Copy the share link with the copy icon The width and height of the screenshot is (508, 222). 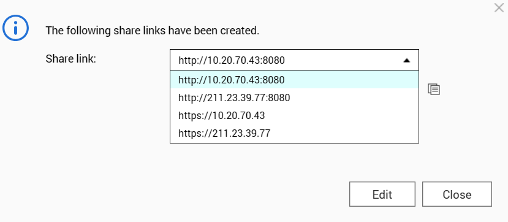tap(434, 89)
